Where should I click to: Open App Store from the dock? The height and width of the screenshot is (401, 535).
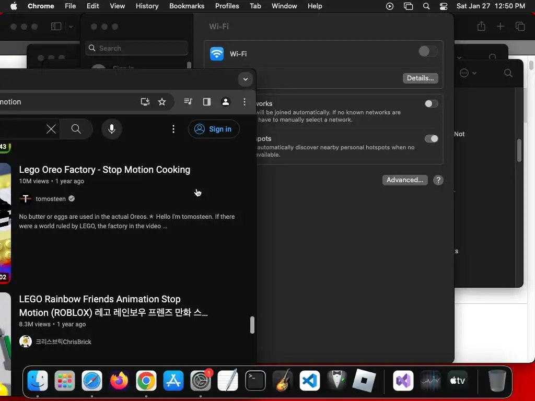173,381
